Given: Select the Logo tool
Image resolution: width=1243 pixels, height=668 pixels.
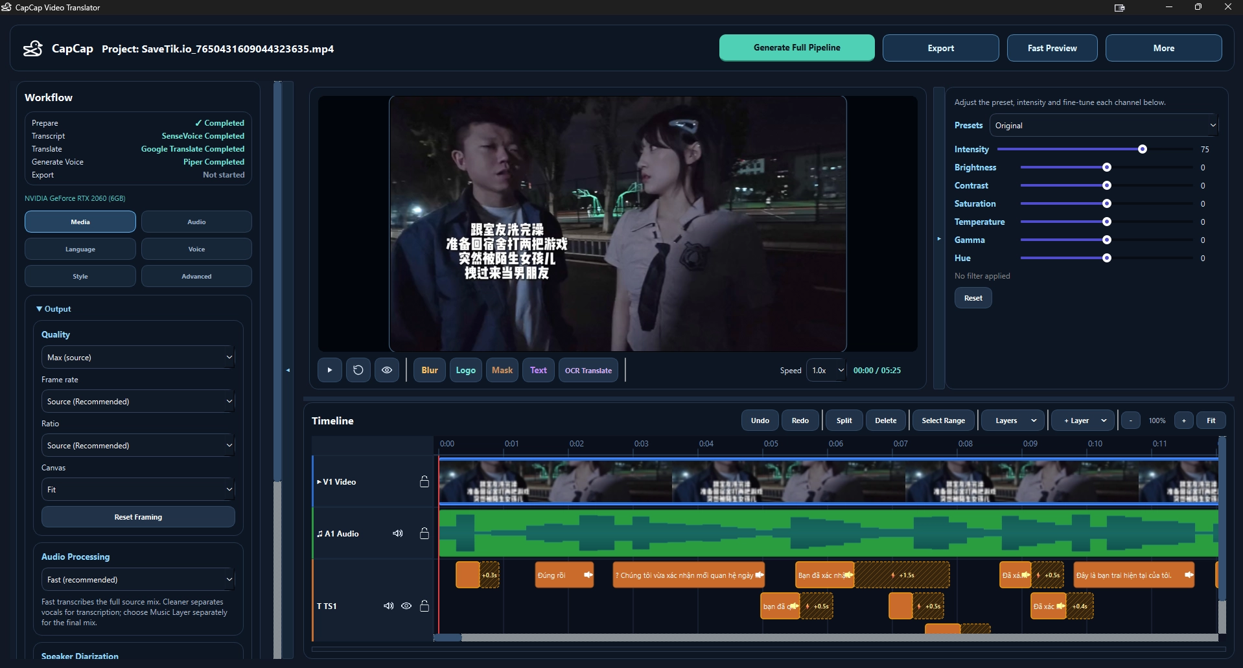Looking at the screenshot, I should [466, 370].
